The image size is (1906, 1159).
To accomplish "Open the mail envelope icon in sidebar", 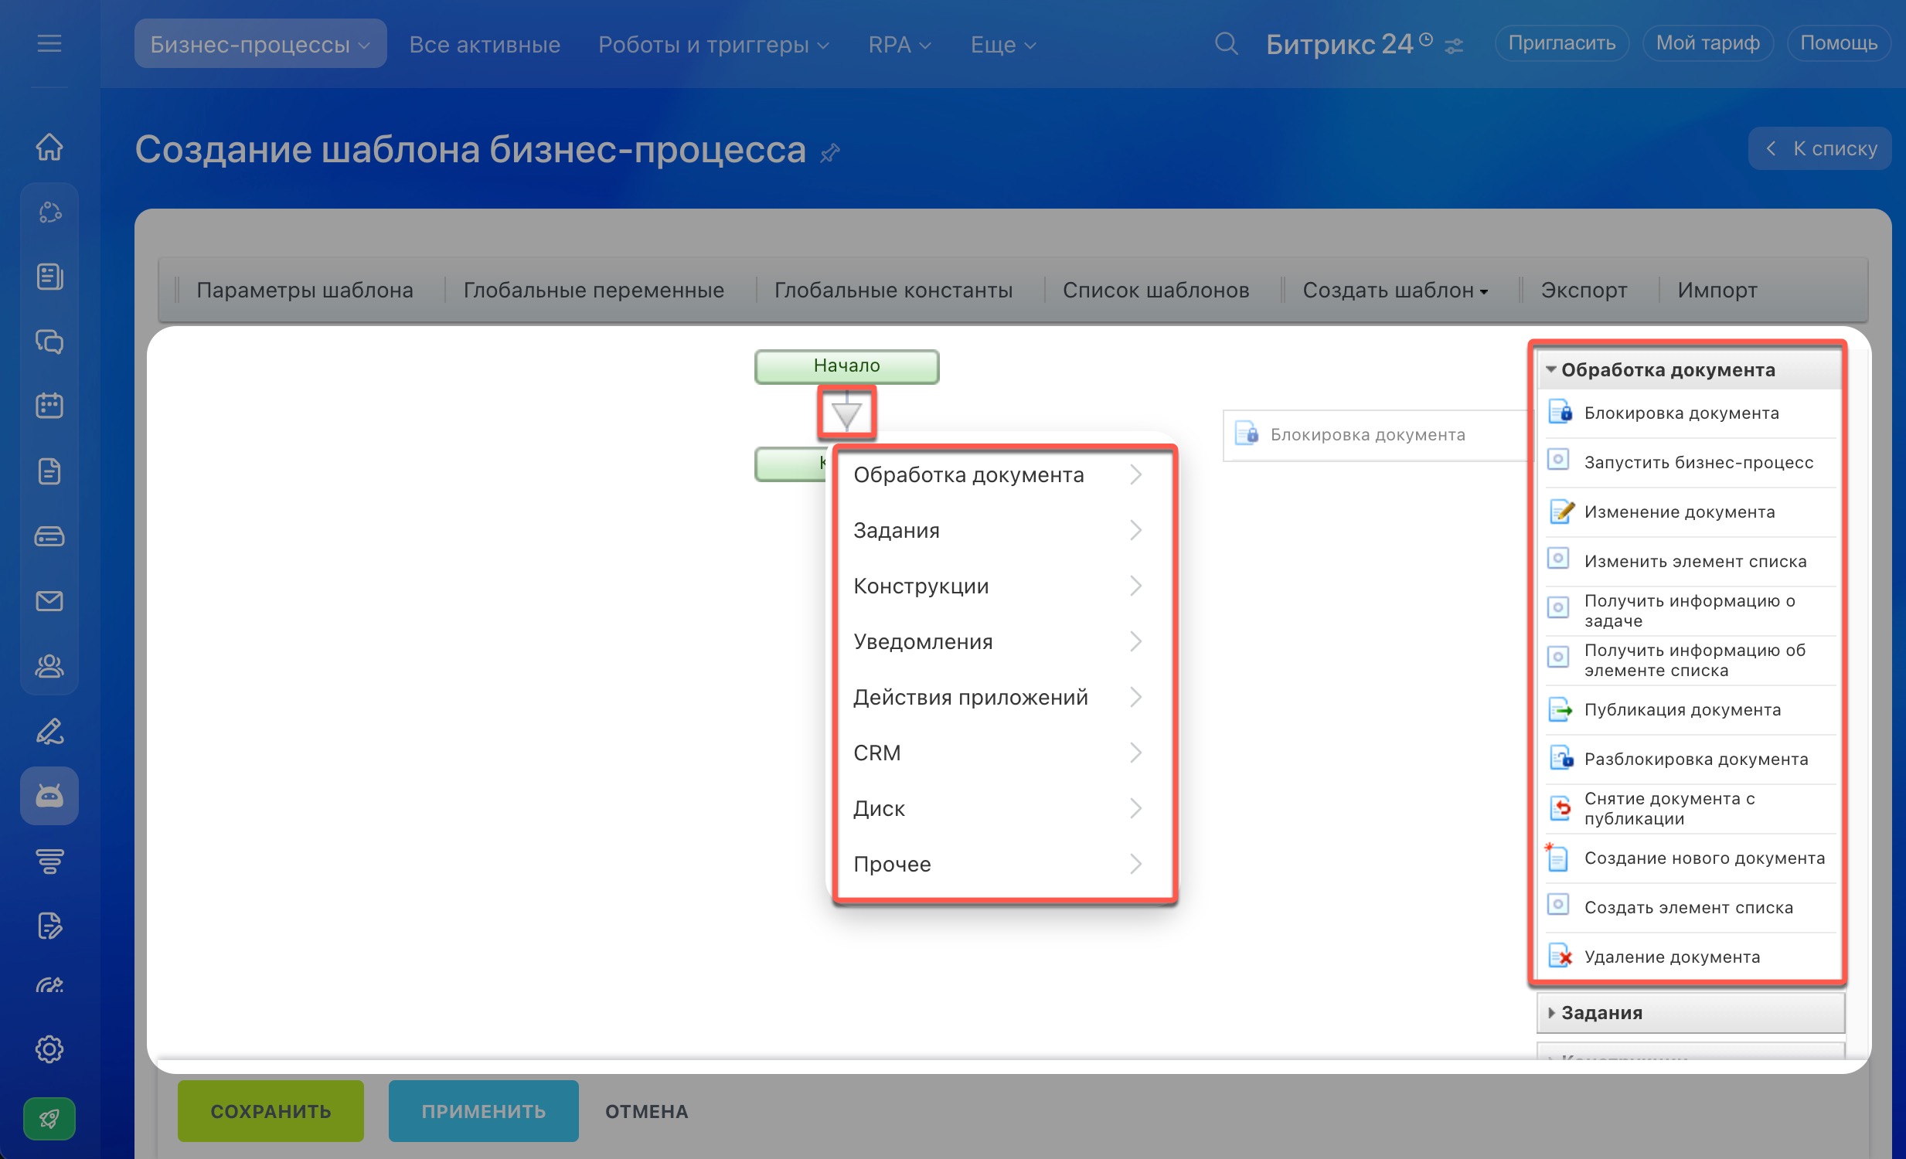I will (49, 601).
